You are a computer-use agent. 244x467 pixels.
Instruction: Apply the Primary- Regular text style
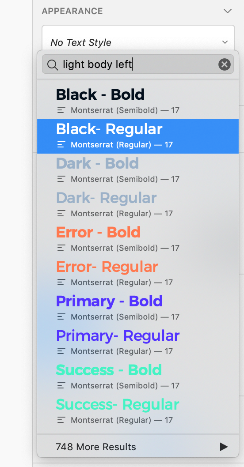click(138, 343)
